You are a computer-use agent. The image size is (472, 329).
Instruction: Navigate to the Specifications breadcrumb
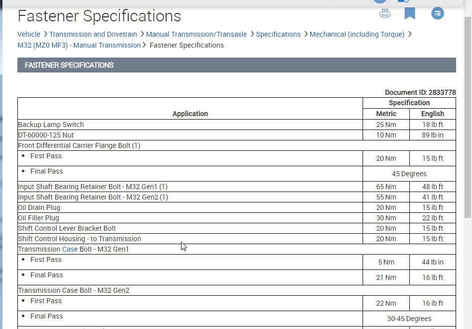coord(278,34)
